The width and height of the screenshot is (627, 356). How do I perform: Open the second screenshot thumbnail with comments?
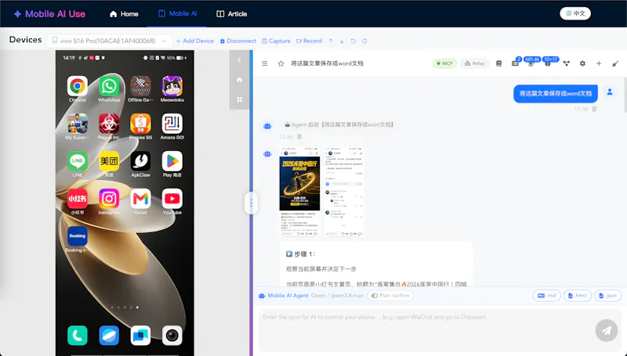[x=343, y=192]
